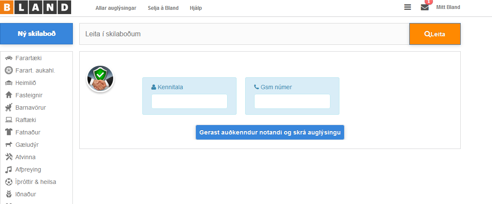Click into the Gsm númer input field

point(292,102)
